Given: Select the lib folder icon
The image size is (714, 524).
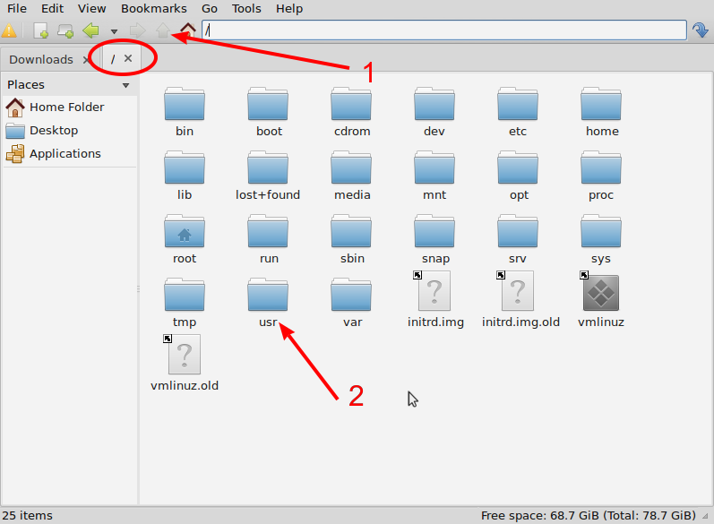Looking at the screenshot, I should tap(185, 168).
